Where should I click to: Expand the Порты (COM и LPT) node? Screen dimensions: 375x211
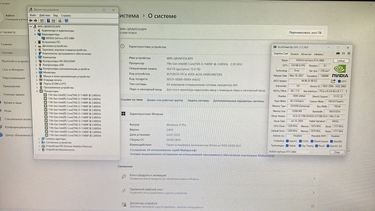coord(37,84)
